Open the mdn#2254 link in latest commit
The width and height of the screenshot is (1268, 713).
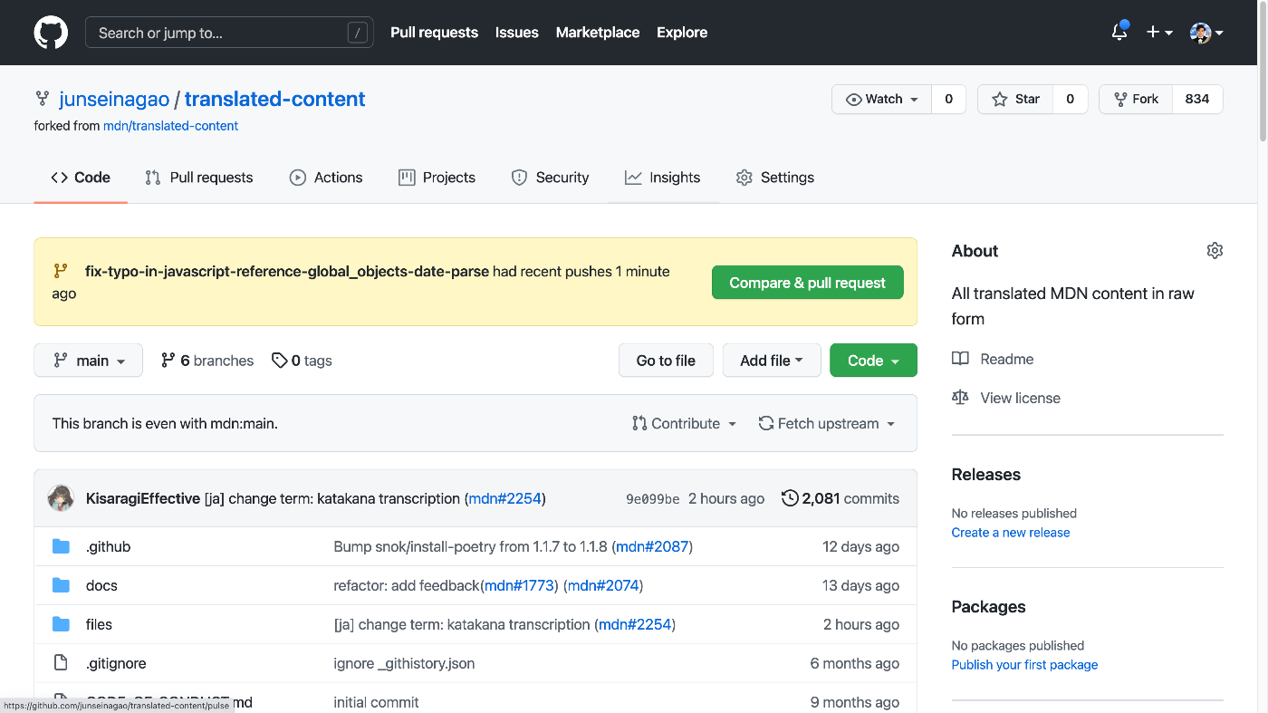click(x=505, y=498)
